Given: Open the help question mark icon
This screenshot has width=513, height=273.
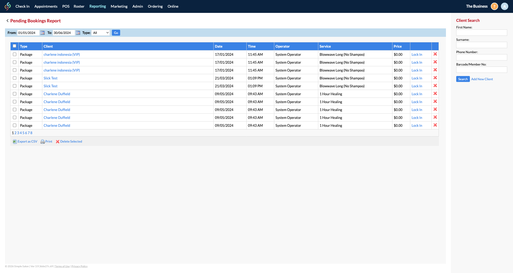Looking at the screenshot, I should tap(494, 6).
